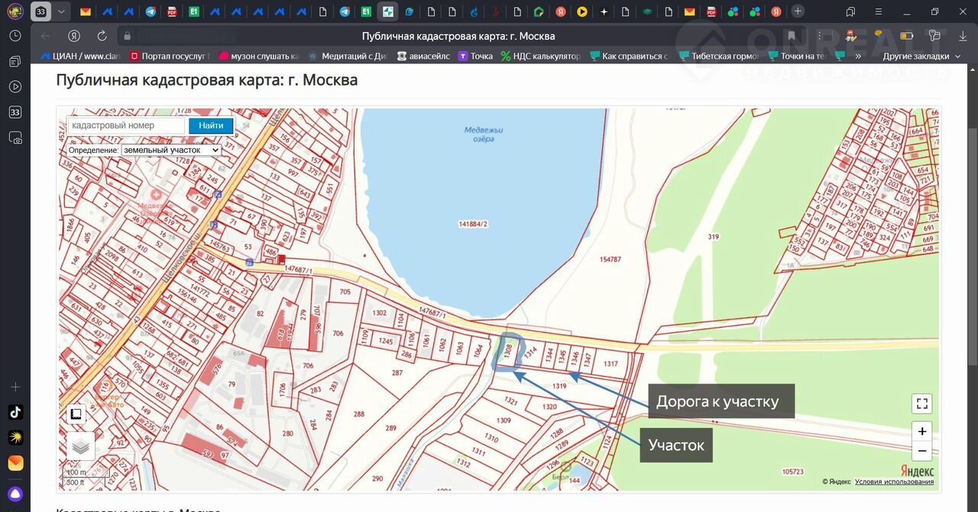
Task: Focus the кадастровый номер input field
Action: pos(125,125)
